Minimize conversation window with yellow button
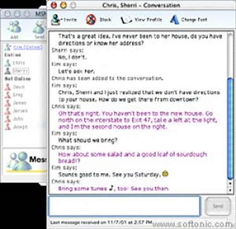Screen dimensions: 236x229 (64, 5)
